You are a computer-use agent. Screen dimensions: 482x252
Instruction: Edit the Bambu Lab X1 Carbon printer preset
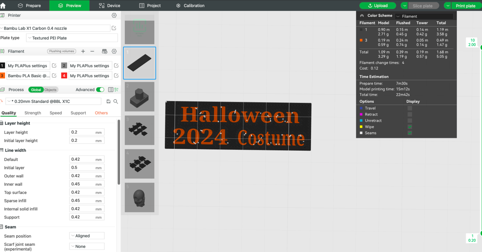point(114,28)
